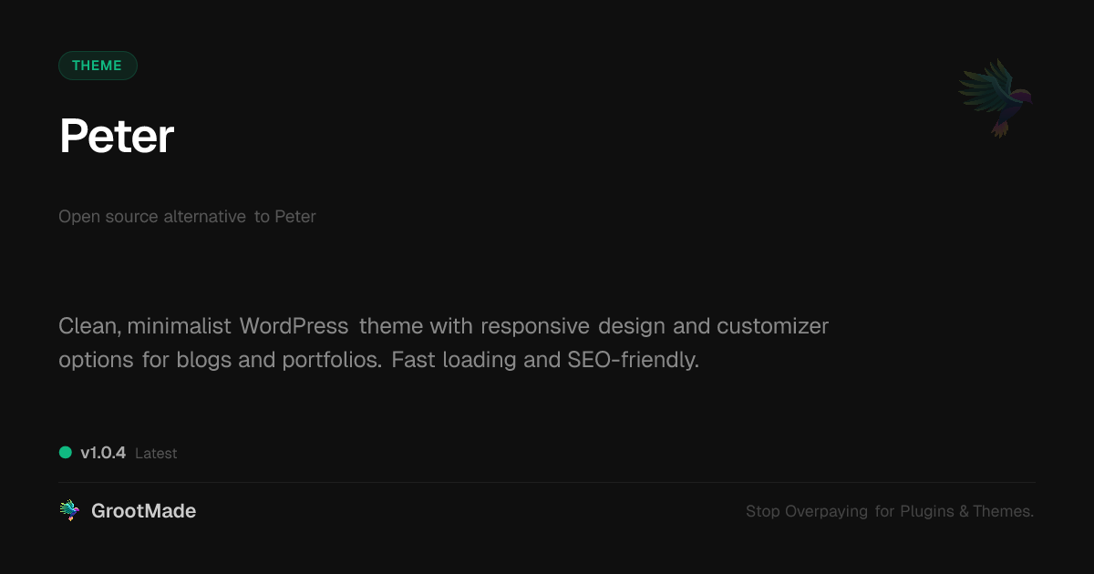Screen dimensions: 1094x574
Task: Click the word 'WordPress' in the description
Action: click(x=294, y=326)
